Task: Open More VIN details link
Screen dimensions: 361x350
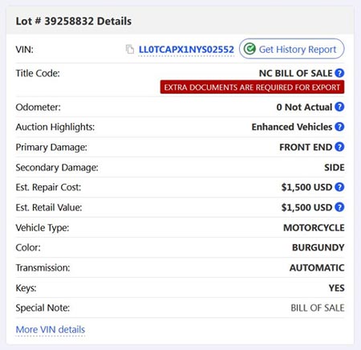Action: 51,329
